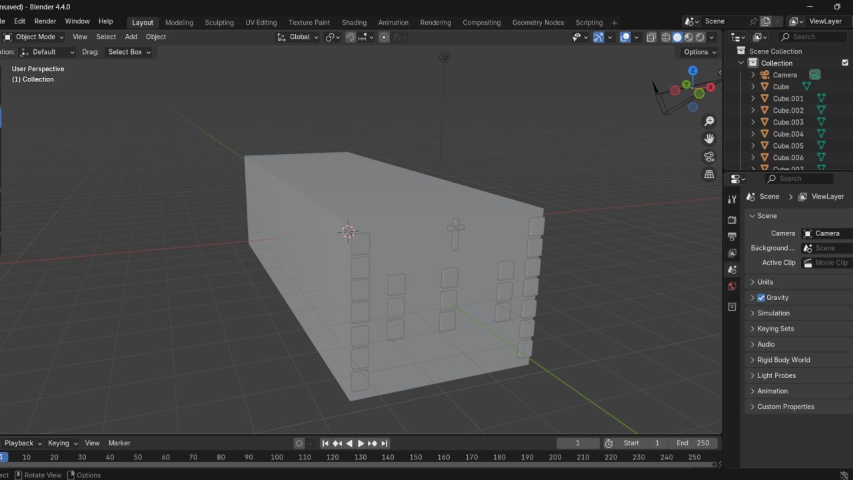Screen dimensions: 853x480
Task: Open the Window menu
Action: pyautogui.click(x=77, y=21)
